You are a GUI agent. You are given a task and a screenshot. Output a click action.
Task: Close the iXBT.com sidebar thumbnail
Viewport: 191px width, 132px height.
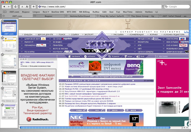[2, 21]
